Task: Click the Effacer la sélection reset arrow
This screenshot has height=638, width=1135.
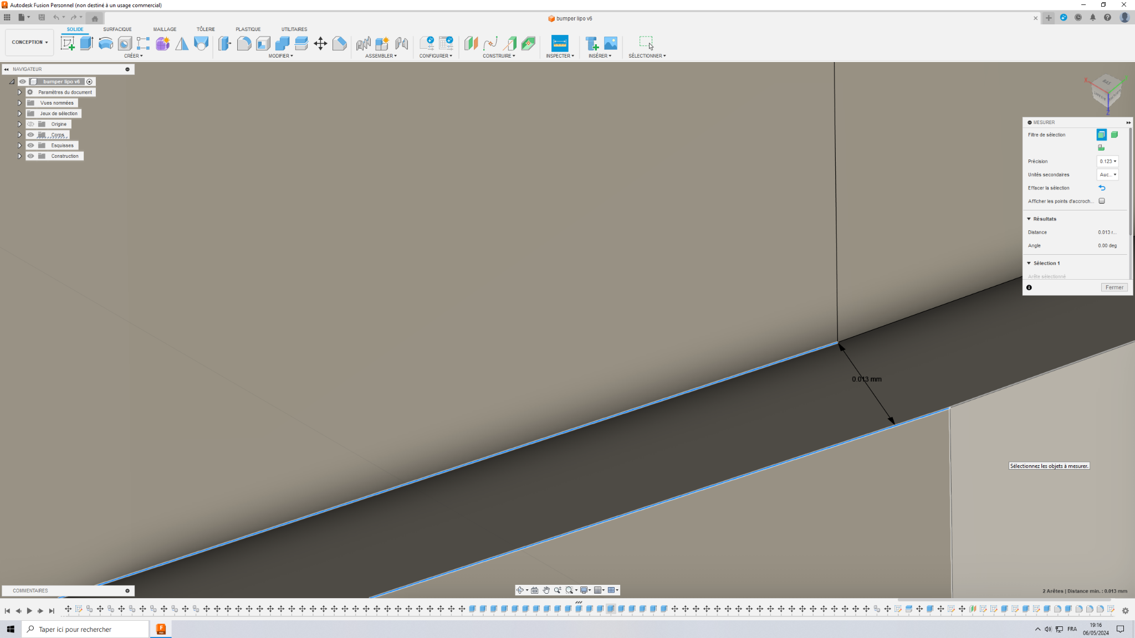Action: point(1102,188)
